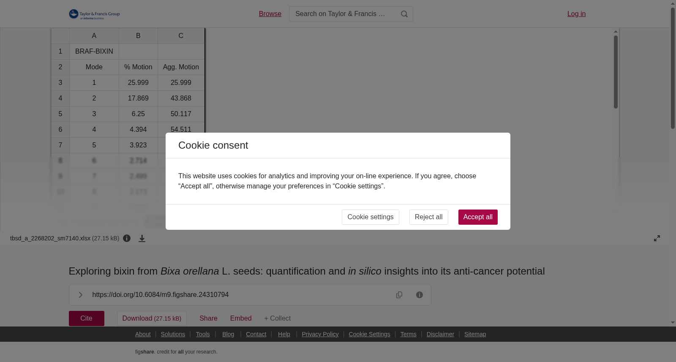Open Sitemap footer link
The height and width of the screenshot is (362, 676).
475,334
